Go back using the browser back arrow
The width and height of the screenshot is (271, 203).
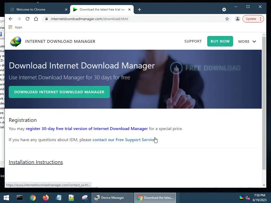[11, 19]
